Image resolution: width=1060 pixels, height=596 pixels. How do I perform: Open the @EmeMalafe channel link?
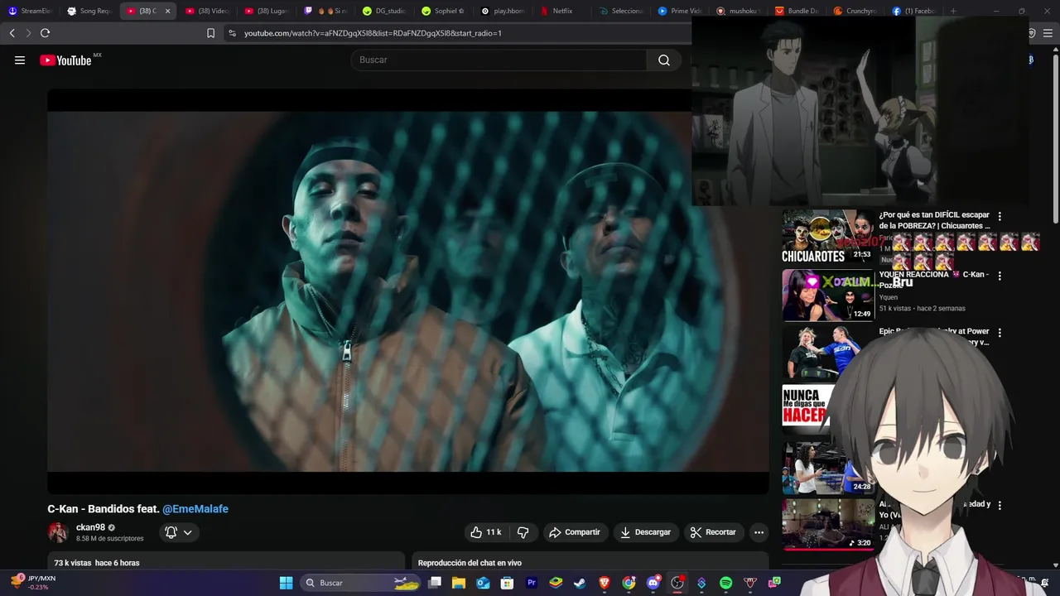(195, 509)
